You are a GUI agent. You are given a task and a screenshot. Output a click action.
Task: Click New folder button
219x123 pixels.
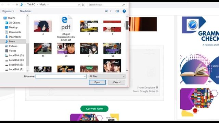coord(26,11)
